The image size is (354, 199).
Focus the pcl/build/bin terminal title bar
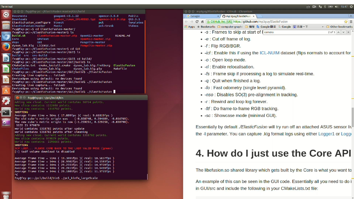(x=81, y=97)
